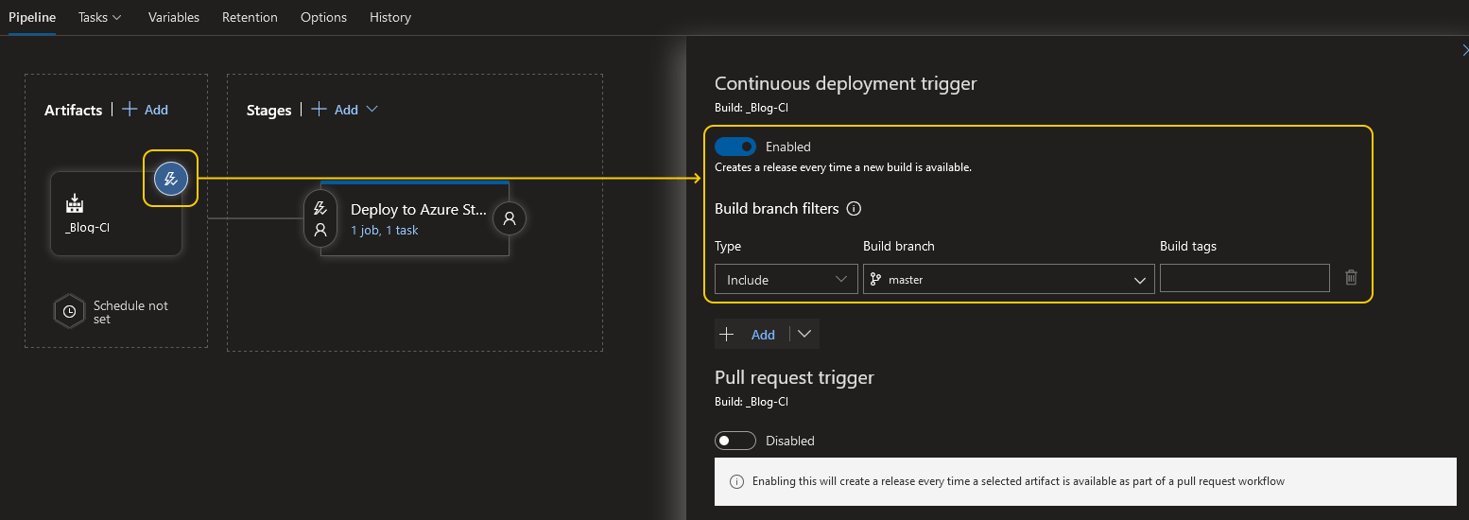
Task: Click Add link next to Artifacts
Action: coord(156,110)
